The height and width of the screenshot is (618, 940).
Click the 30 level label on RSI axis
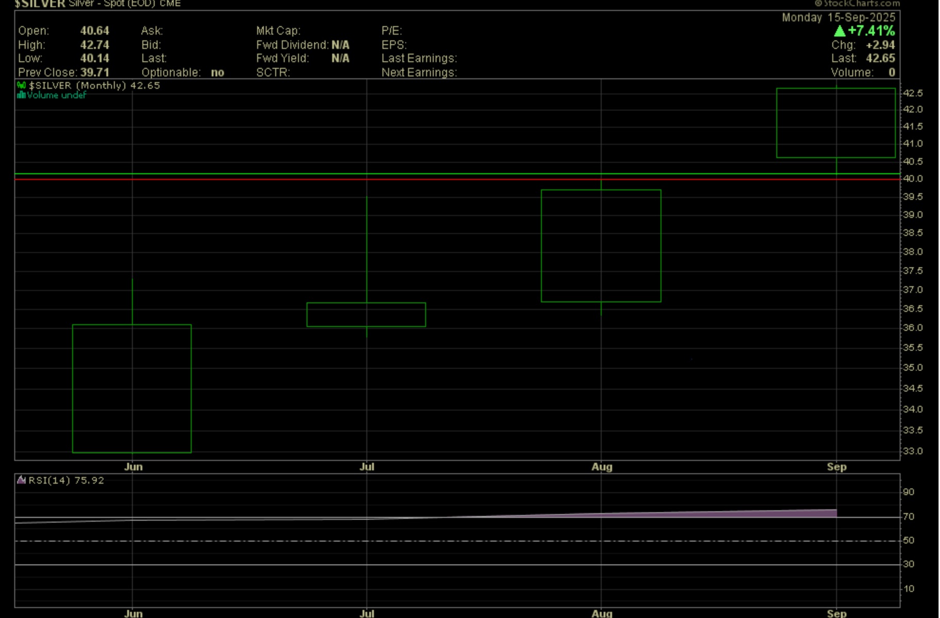tap(909, 564)
